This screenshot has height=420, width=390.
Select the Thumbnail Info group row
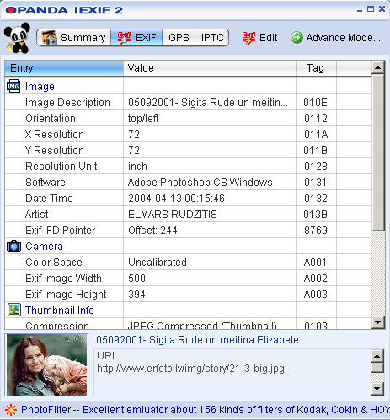(x=188, y=310)
